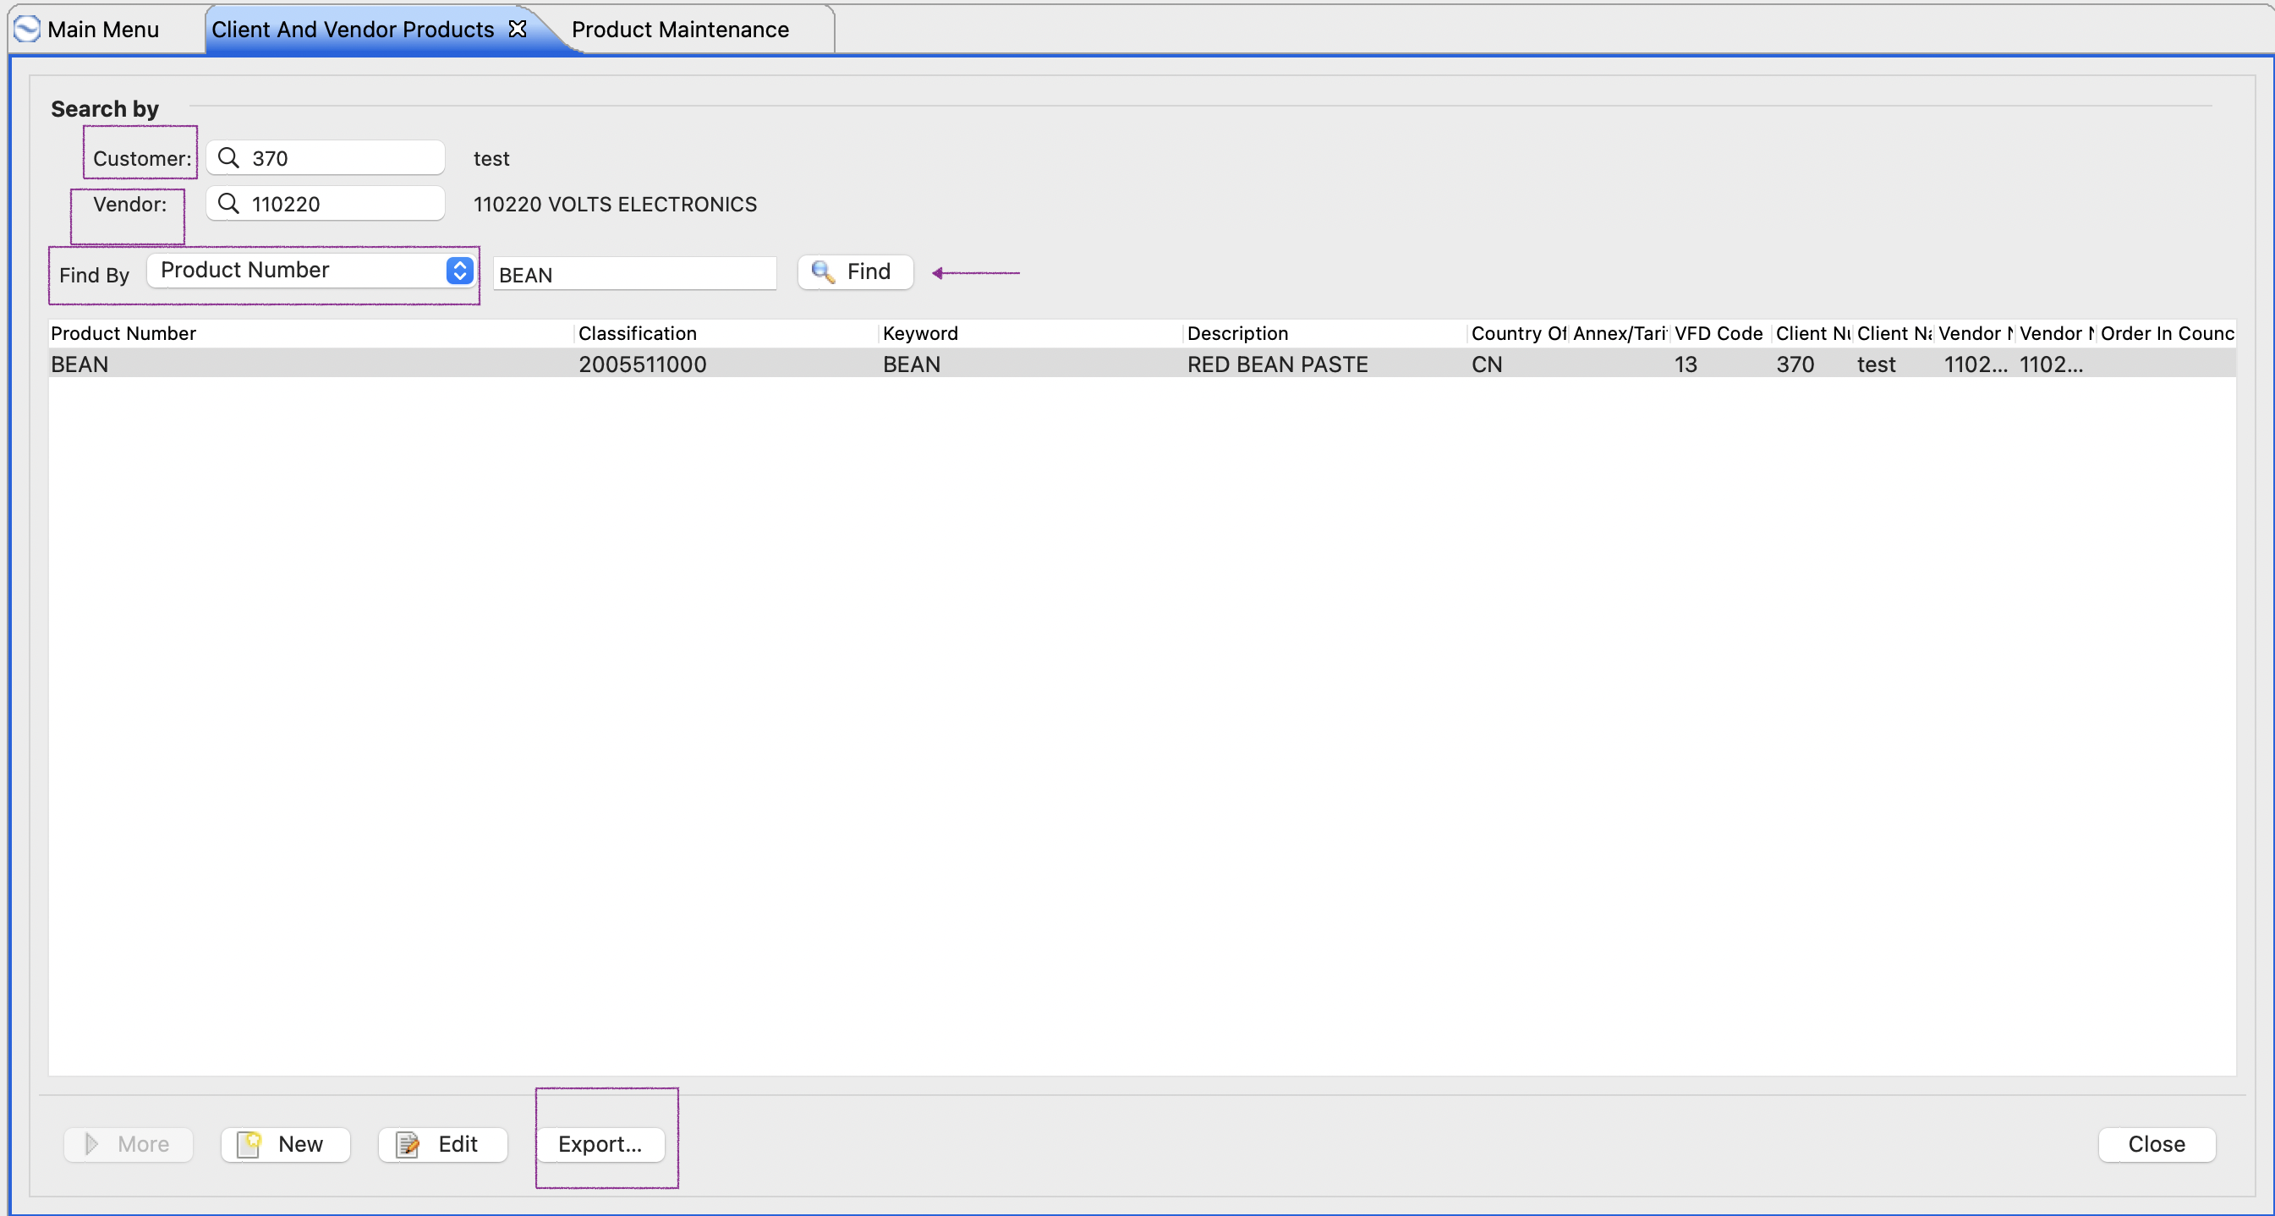Screen dimensions: 2275x1216
Task: Click the customer name text test
Action: point(491,158)
